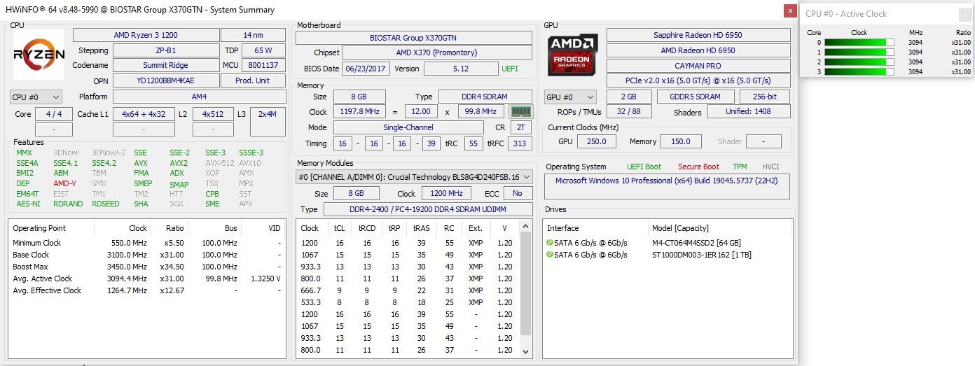Image resolution: width=975 pixels, height=366 pixels.
Task: Click the ECC No field
Action: pyautogui.click(x=518, y=193)
